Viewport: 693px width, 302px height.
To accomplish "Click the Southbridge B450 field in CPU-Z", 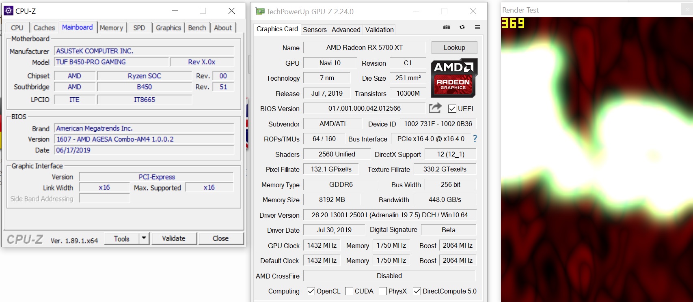I will coord(144,87).
